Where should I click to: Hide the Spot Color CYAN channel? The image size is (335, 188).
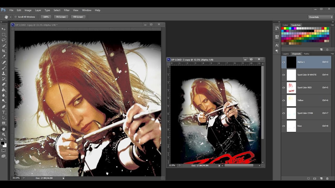click(x=284, y=113)
